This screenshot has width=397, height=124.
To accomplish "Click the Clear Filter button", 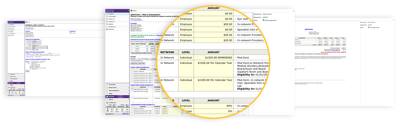I will tap(142, 63).
